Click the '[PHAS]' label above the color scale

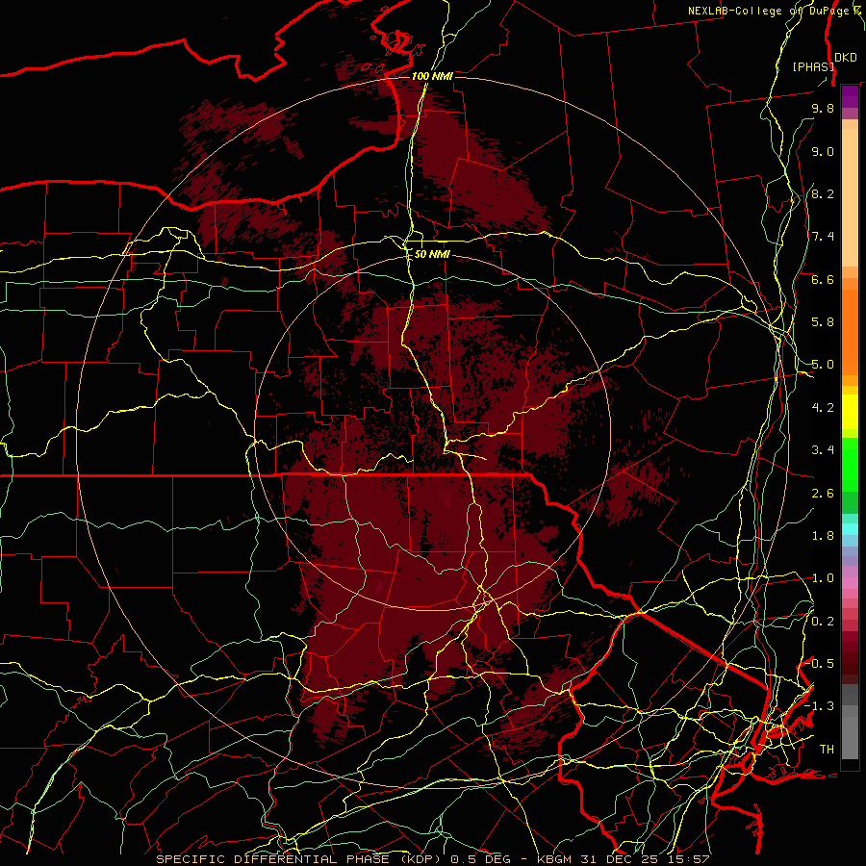pos(813,66)
